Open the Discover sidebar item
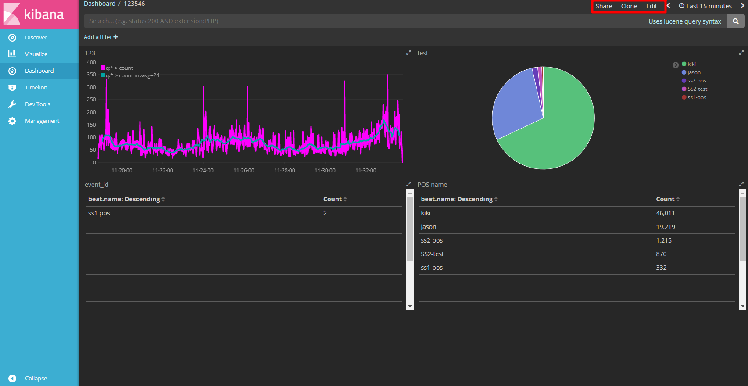748x386 pixels. [x=39, y=38]
